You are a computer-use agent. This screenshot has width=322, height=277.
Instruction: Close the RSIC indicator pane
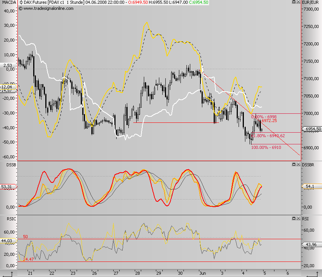point(298,218)
